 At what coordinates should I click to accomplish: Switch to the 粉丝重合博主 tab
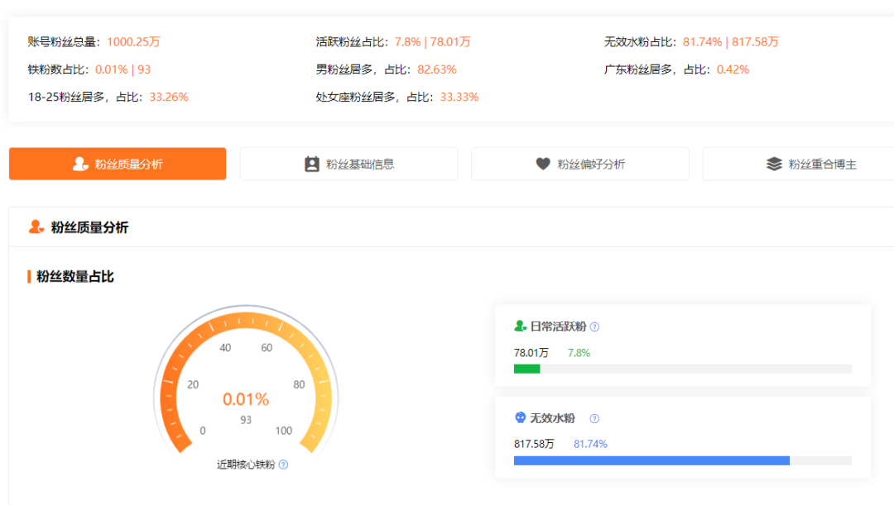click(x=807, y=164)
